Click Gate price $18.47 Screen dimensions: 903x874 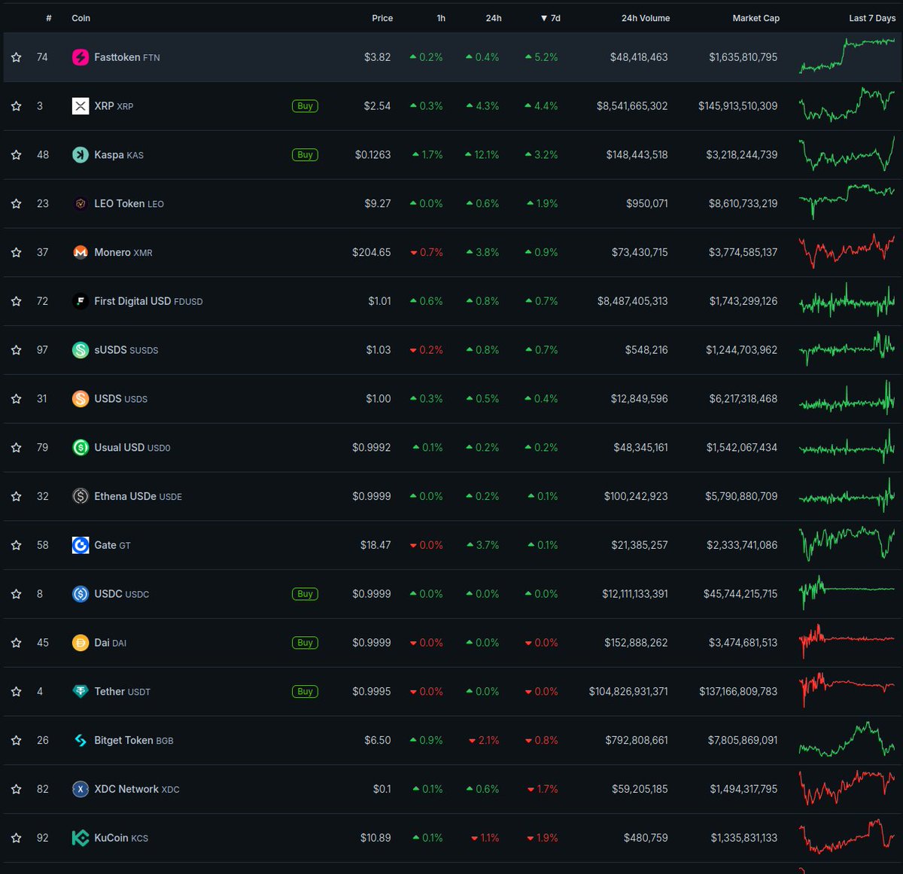click(375, 545)
